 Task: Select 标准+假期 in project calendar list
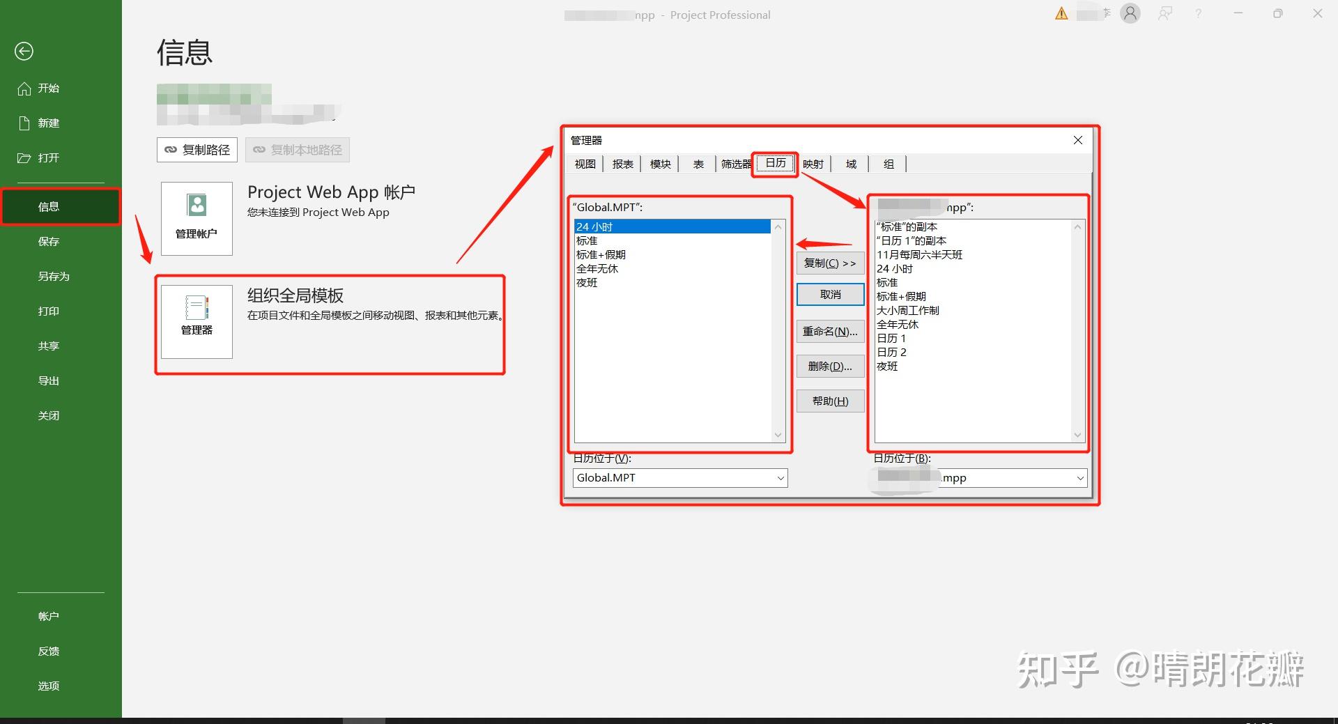pos(973,297)
